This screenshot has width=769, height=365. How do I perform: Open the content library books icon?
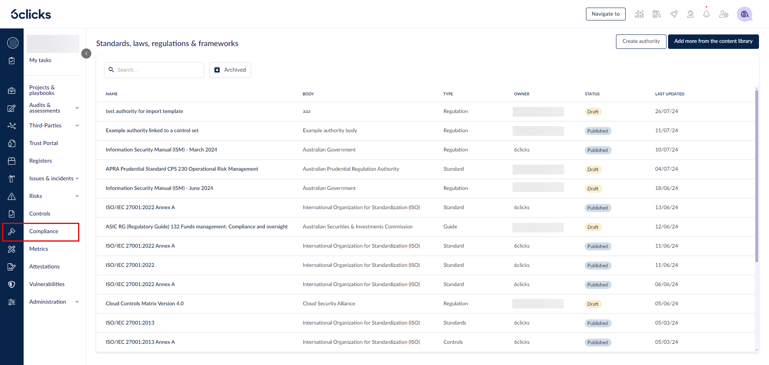[x=657, y=14]
